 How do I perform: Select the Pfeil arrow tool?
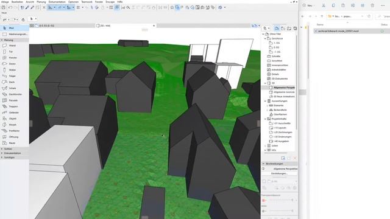coord(15,28)
